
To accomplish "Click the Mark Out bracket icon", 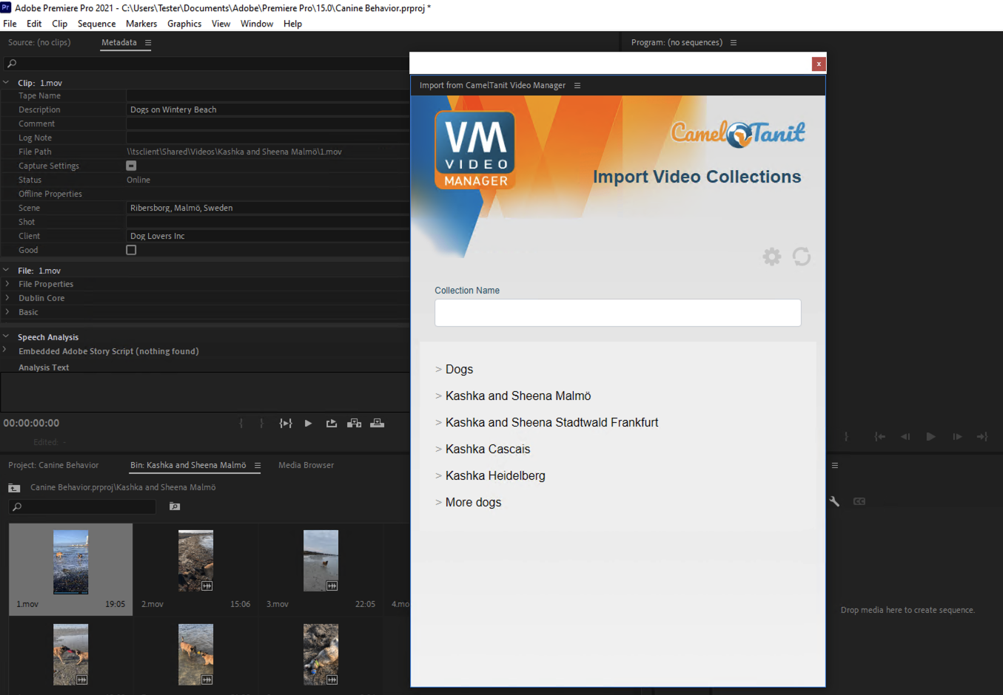I will tap(261, 424).
